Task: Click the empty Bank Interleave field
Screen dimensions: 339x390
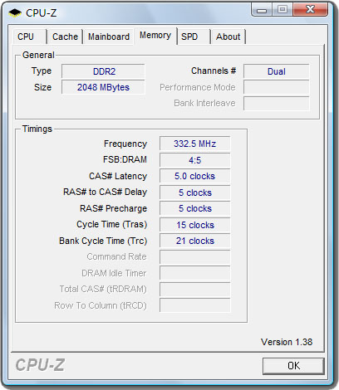Action: tap(277, 104)
